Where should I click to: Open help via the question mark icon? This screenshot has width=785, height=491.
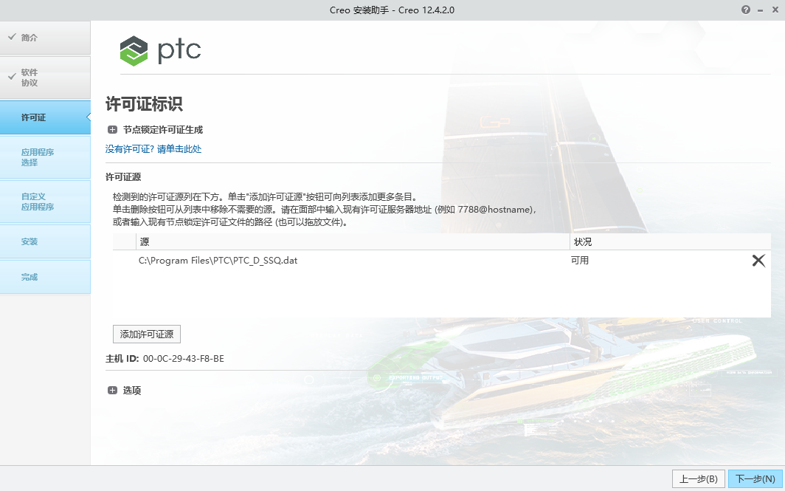[744, 10]
